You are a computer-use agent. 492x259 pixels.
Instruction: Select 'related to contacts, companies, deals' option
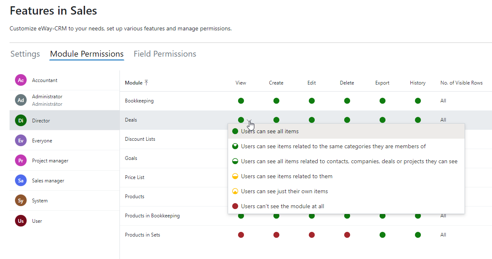click(346, 162)
